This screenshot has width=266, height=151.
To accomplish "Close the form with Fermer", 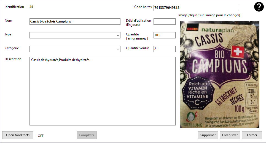I will pyautogui.click(x=252, y=135).
